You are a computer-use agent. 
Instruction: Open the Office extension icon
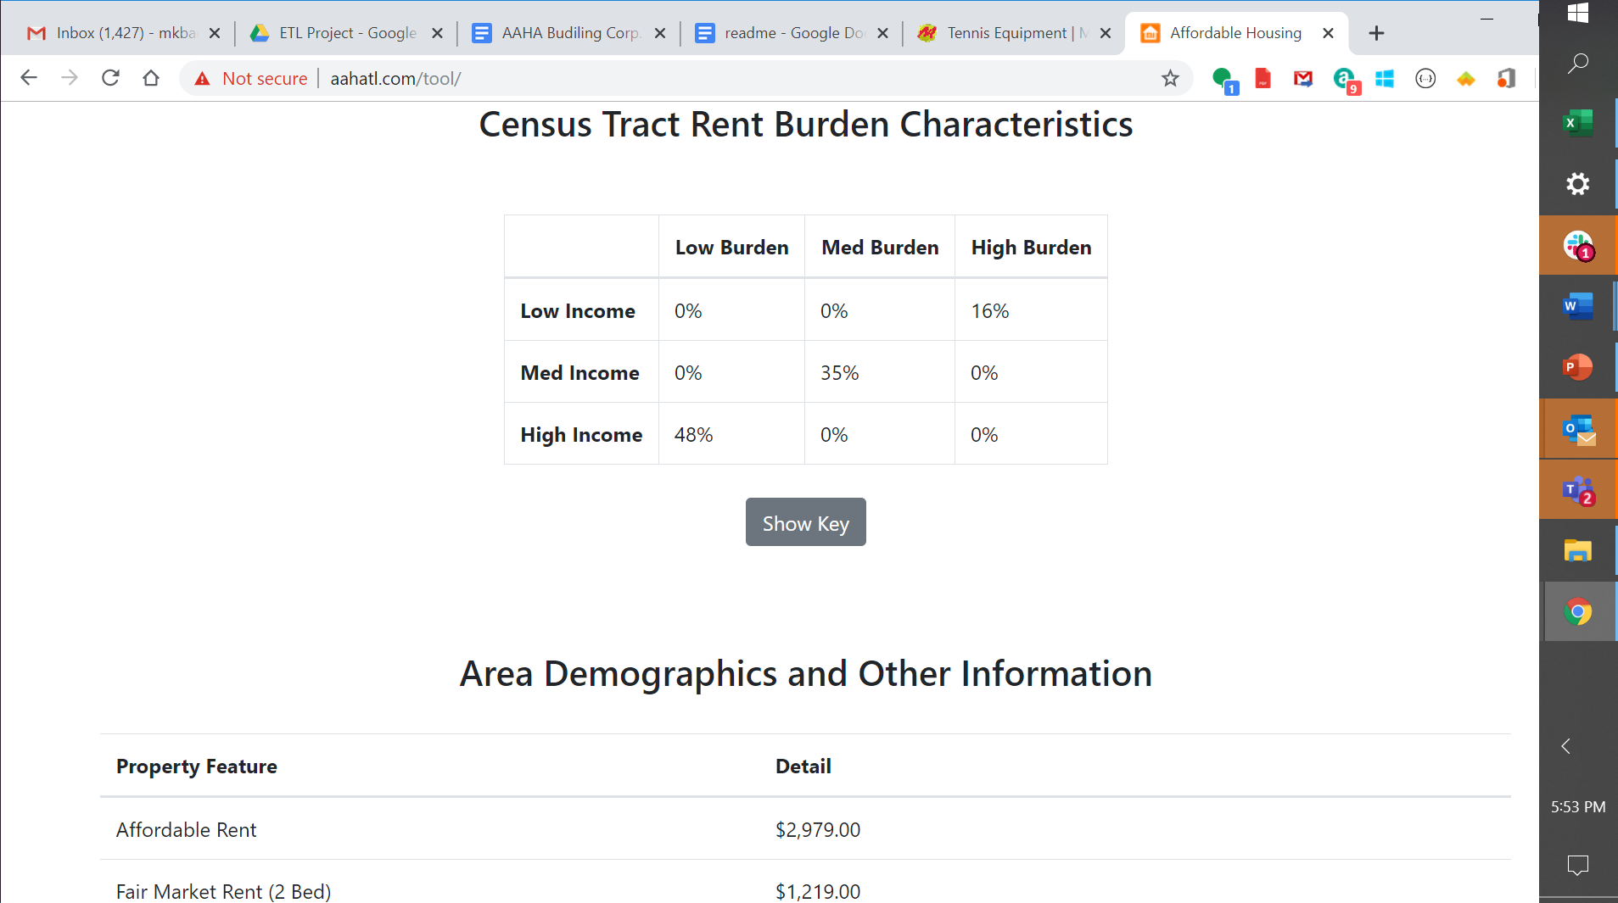tap(1506, 79)
